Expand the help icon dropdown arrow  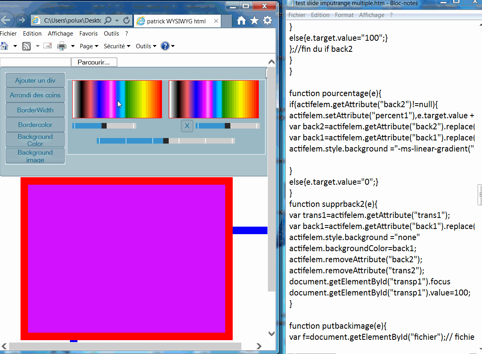click(x=173, y=46)
